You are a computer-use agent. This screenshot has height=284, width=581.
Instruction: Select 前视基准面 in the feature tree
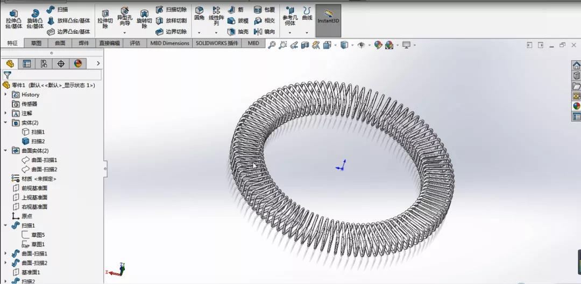[x=34, y=188]
